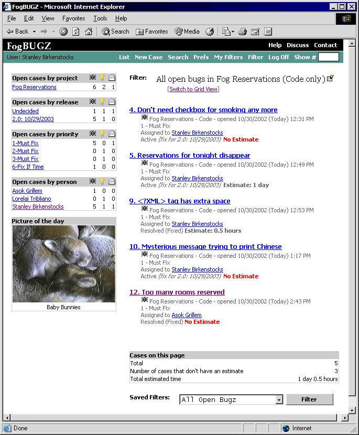The image size is (359, 435).
Task: Click the Internet zone globe icon
Action: (286, 428)
